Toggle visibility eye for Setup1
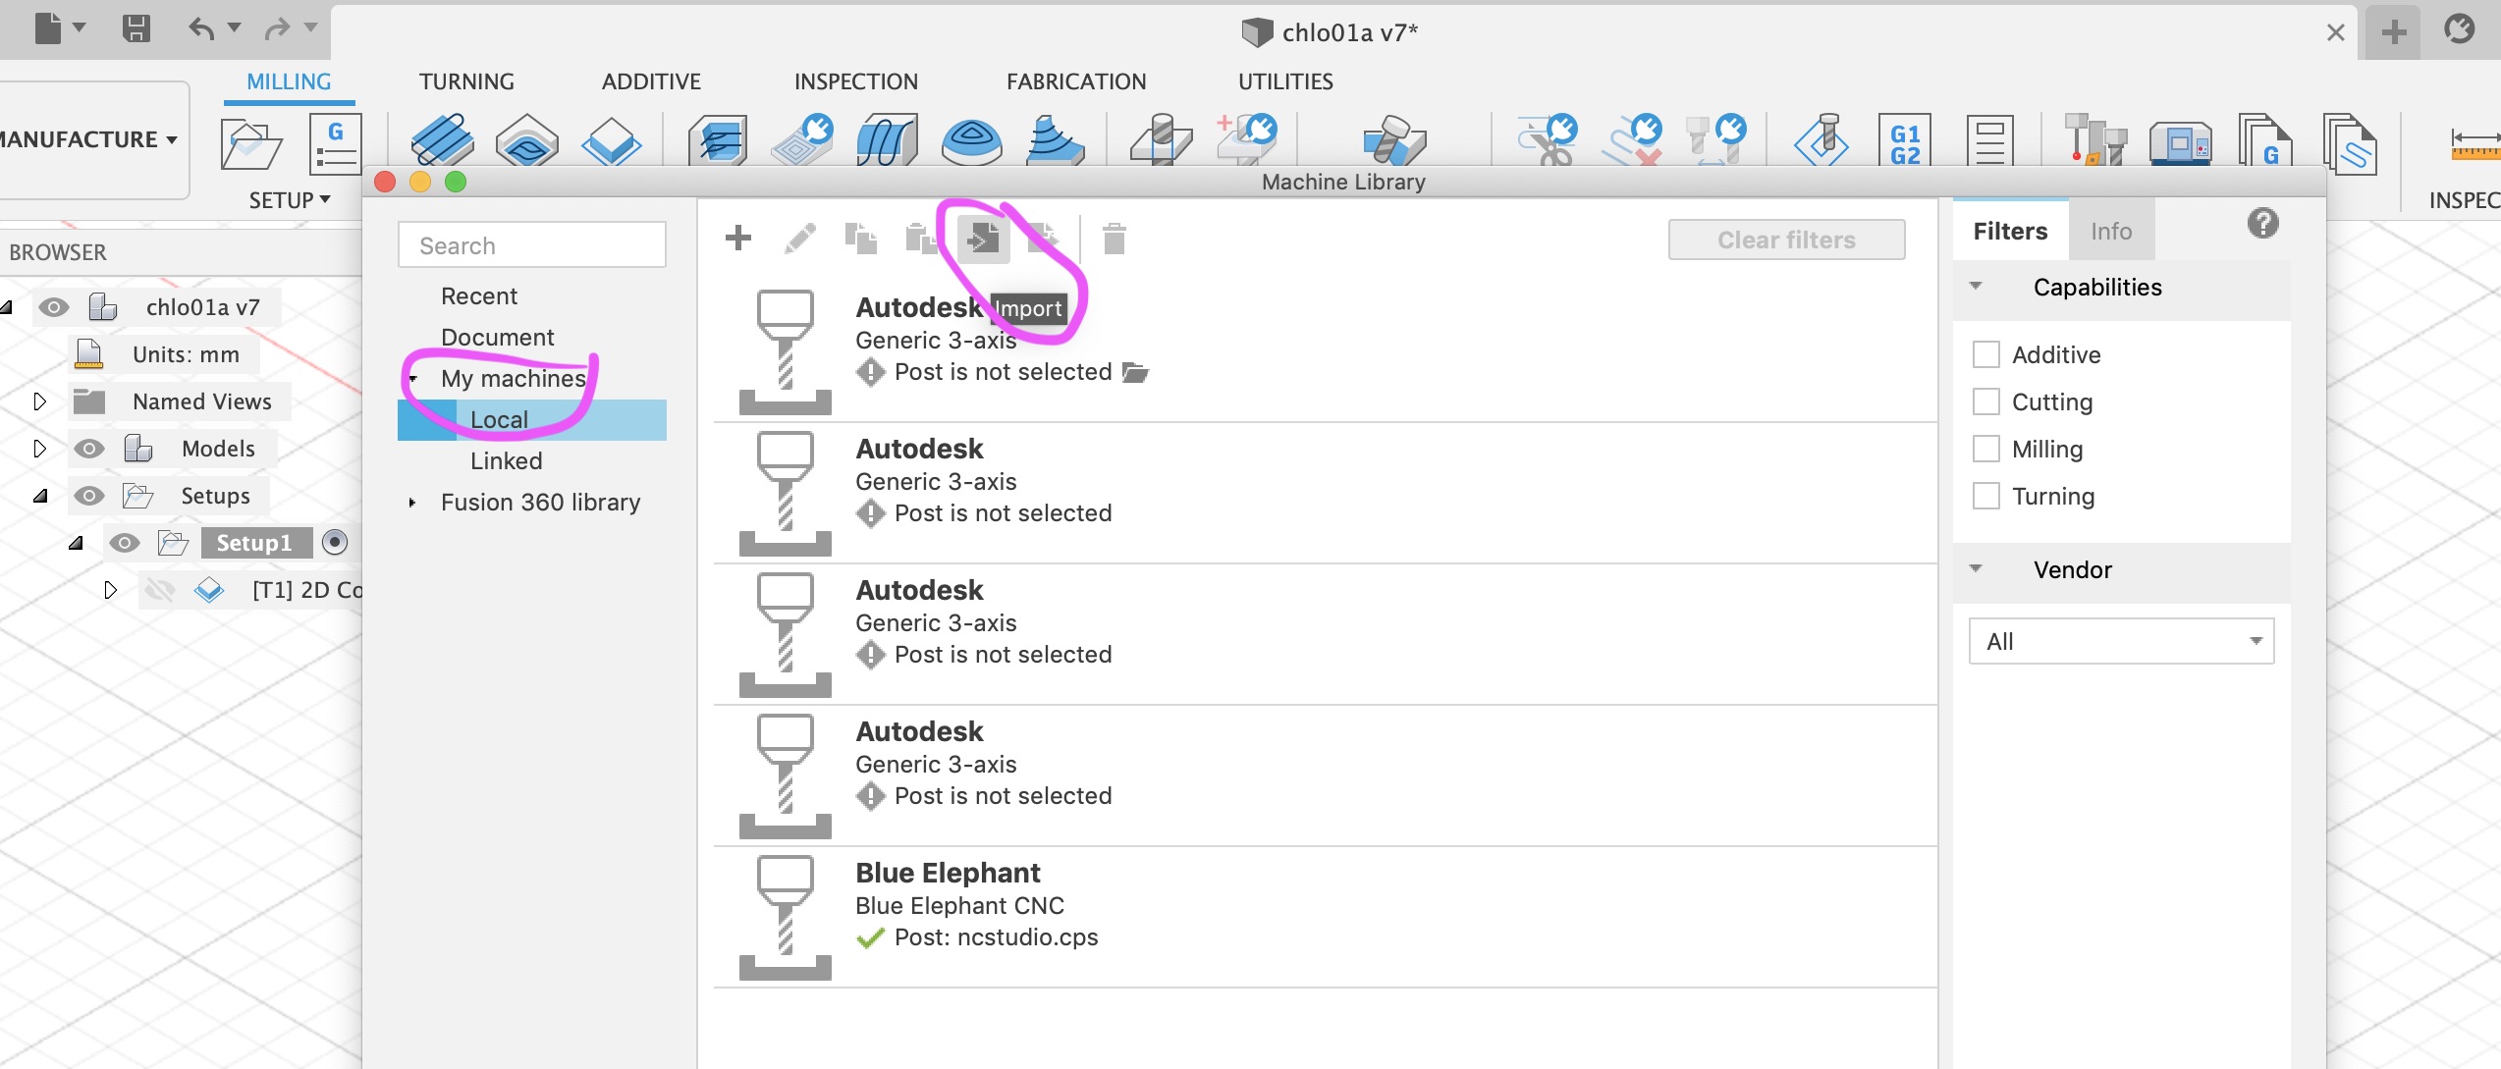The width and height of the screenshot is (2501, 1069). [x=124, y=543]
